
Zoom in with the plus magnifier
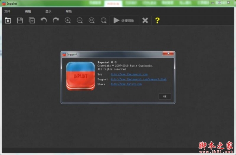68,20
